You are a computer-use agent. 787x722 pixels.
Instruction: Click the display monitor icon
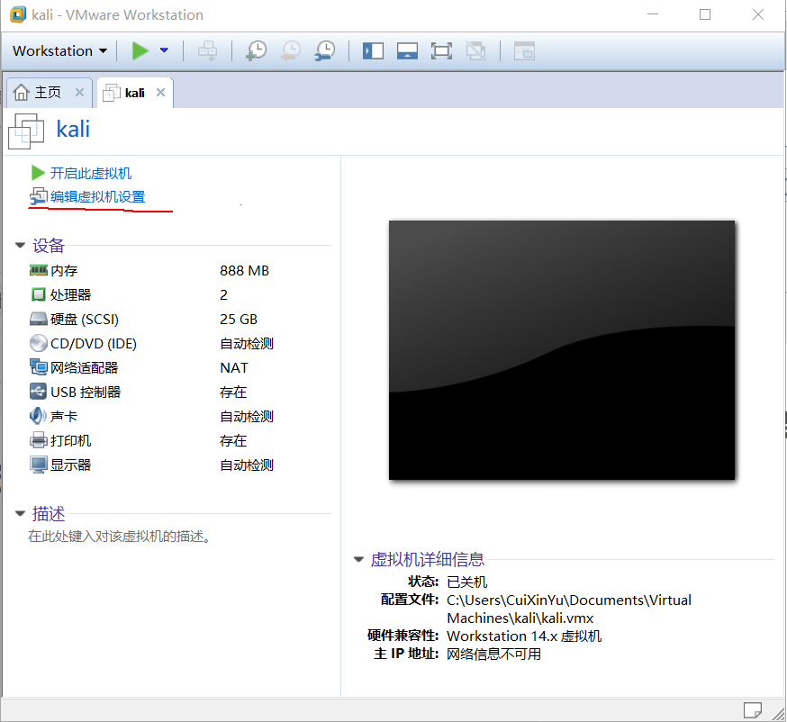point(38,465)
